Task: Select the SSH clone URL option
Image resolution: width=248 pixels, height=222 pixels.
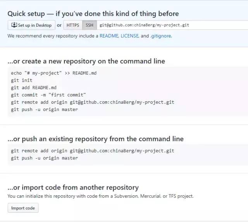Action: coord(90,25)
